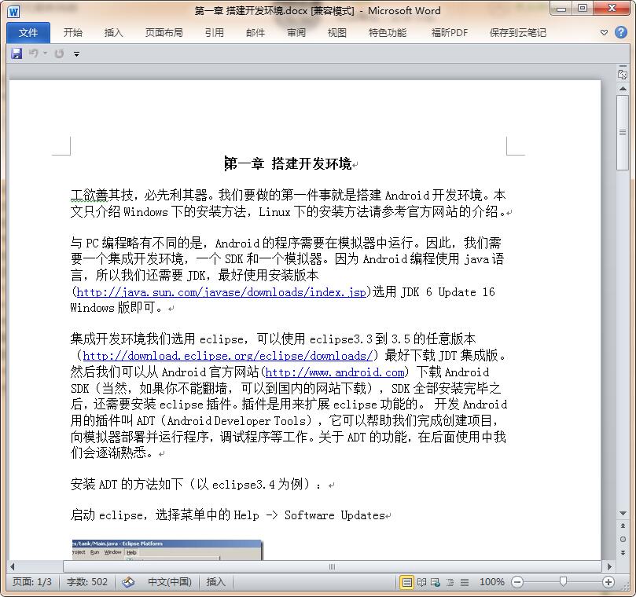This screenshot has width=636, height=597.
Task: Click 字数: 502 to open word count
Action: tap(86, 582)
